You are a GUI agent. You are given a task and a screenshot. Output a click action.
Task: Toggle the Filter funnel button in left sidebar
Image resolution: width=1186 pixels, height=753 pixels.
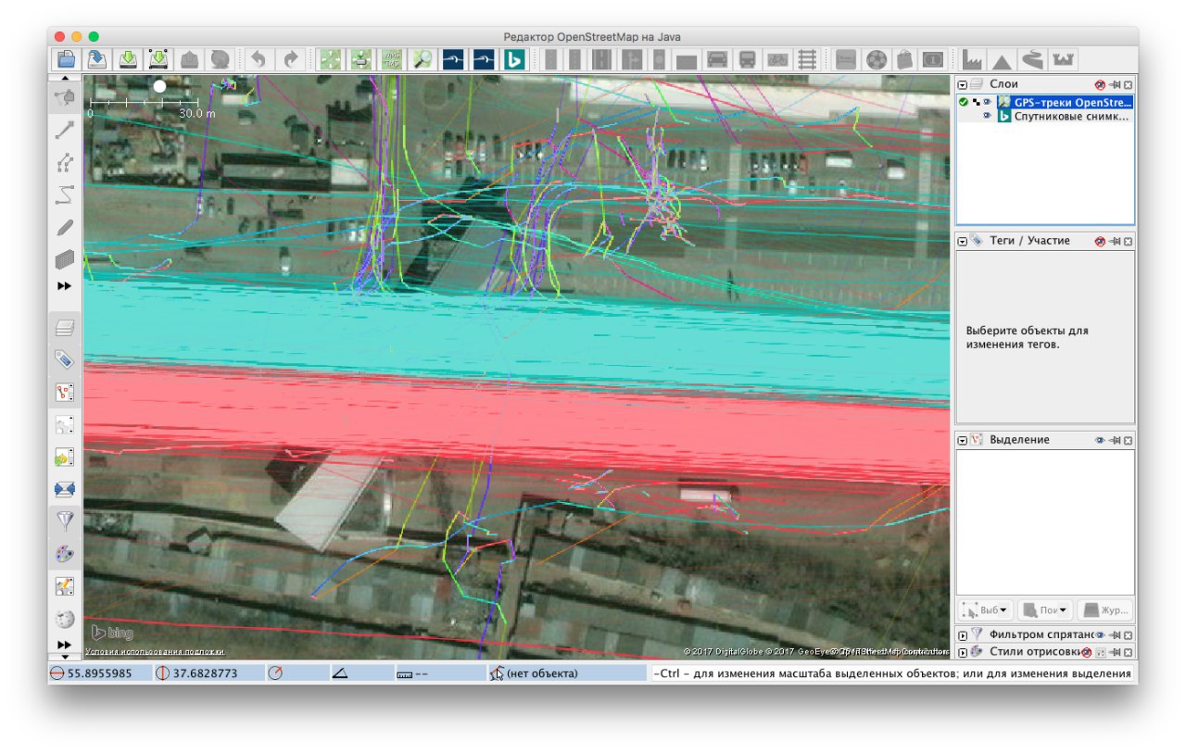pos(65,521)
